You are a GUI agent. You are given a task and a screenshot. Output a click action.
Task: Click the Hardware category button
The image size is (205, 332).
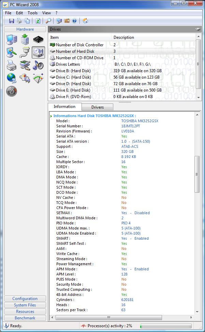25,29
